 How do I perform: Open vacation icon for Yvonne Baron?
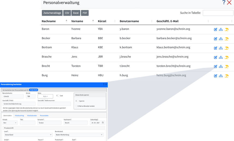(x=227, y=29)
